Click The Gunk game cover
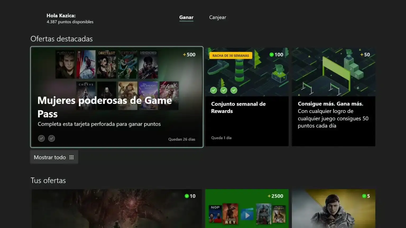 pyautogui.click(x=169, y=96)
